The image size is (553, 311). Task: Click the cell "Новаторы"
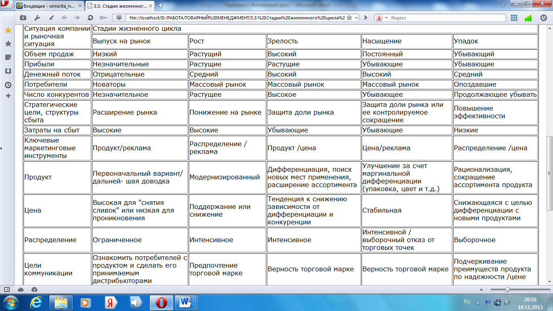pos(140,84)
